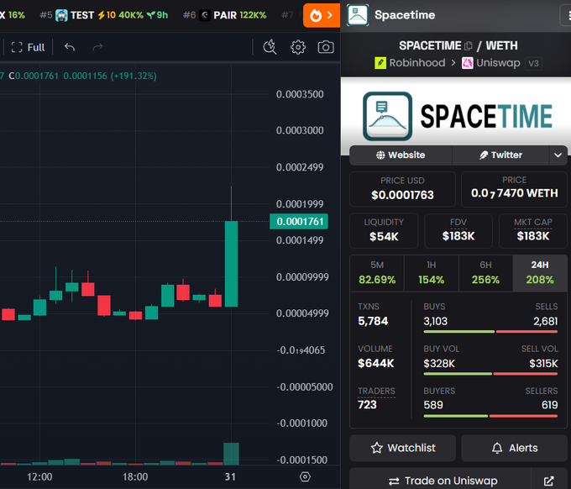Select the 24H timeframe tab
The width and height of the screenshot is (571, 489).
540,273
